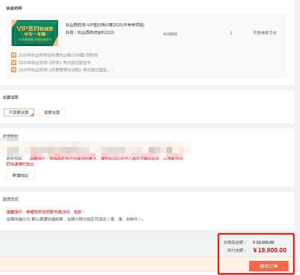Open the 执业西药师-VIP签约特训营2020 course title

105,25
